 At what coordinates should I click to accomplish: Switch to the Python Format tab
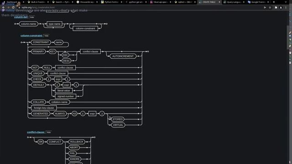111,2
